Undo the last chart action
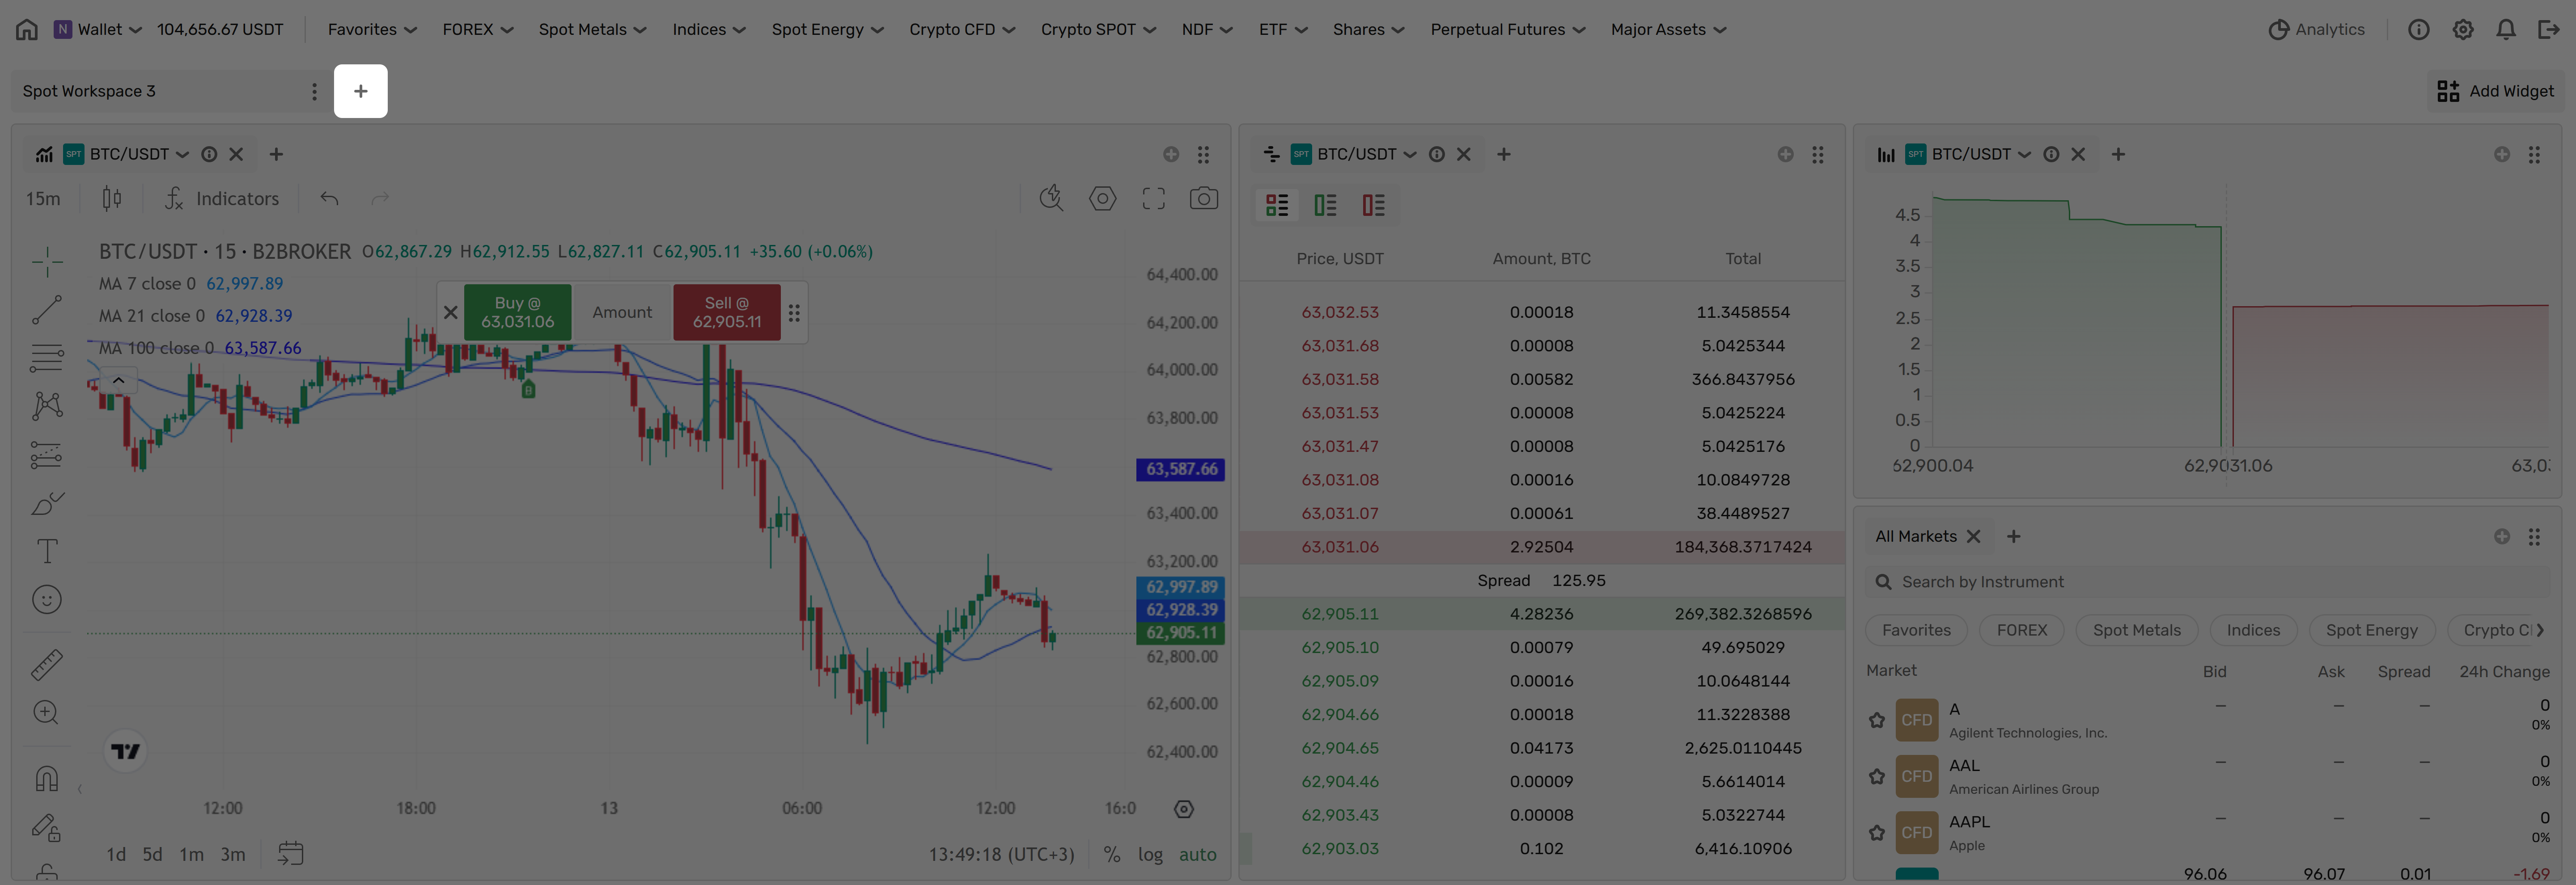Screen dimensions: 2576x885 coord(329,199)
